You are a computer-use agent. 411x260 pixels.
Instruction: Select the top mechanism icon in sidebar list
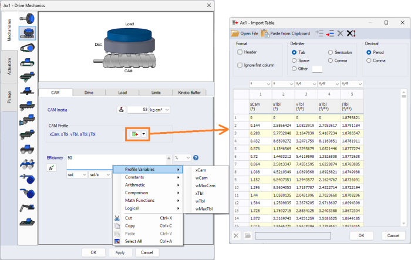(27, 19)
